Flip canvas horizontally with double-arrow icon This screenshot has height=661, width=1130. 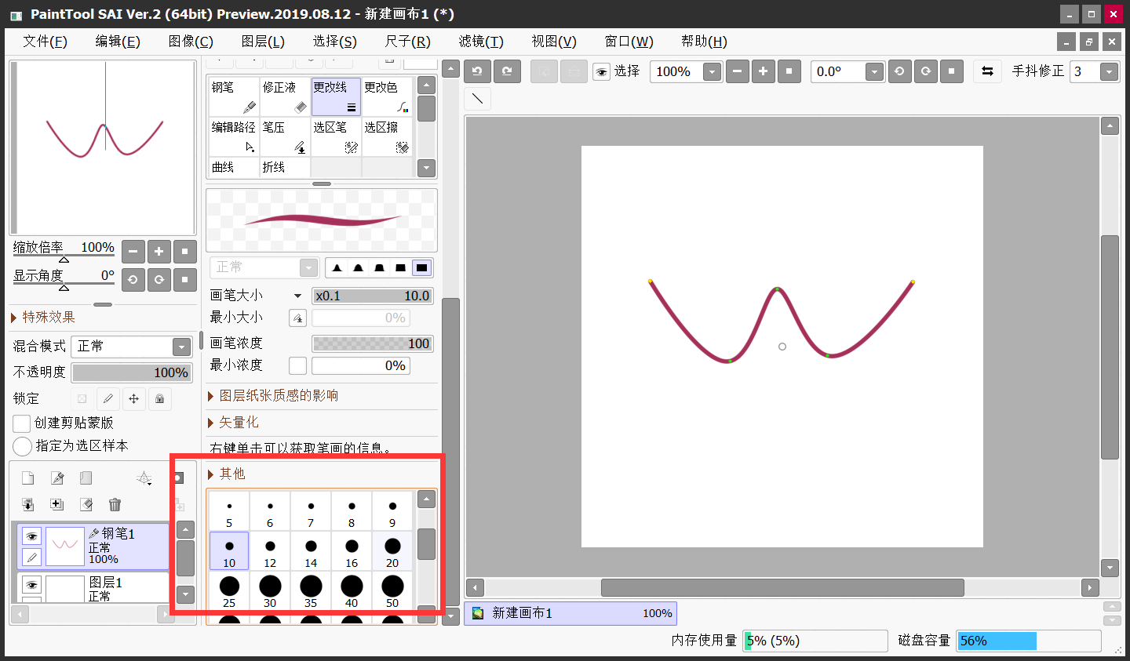point(987,71)
